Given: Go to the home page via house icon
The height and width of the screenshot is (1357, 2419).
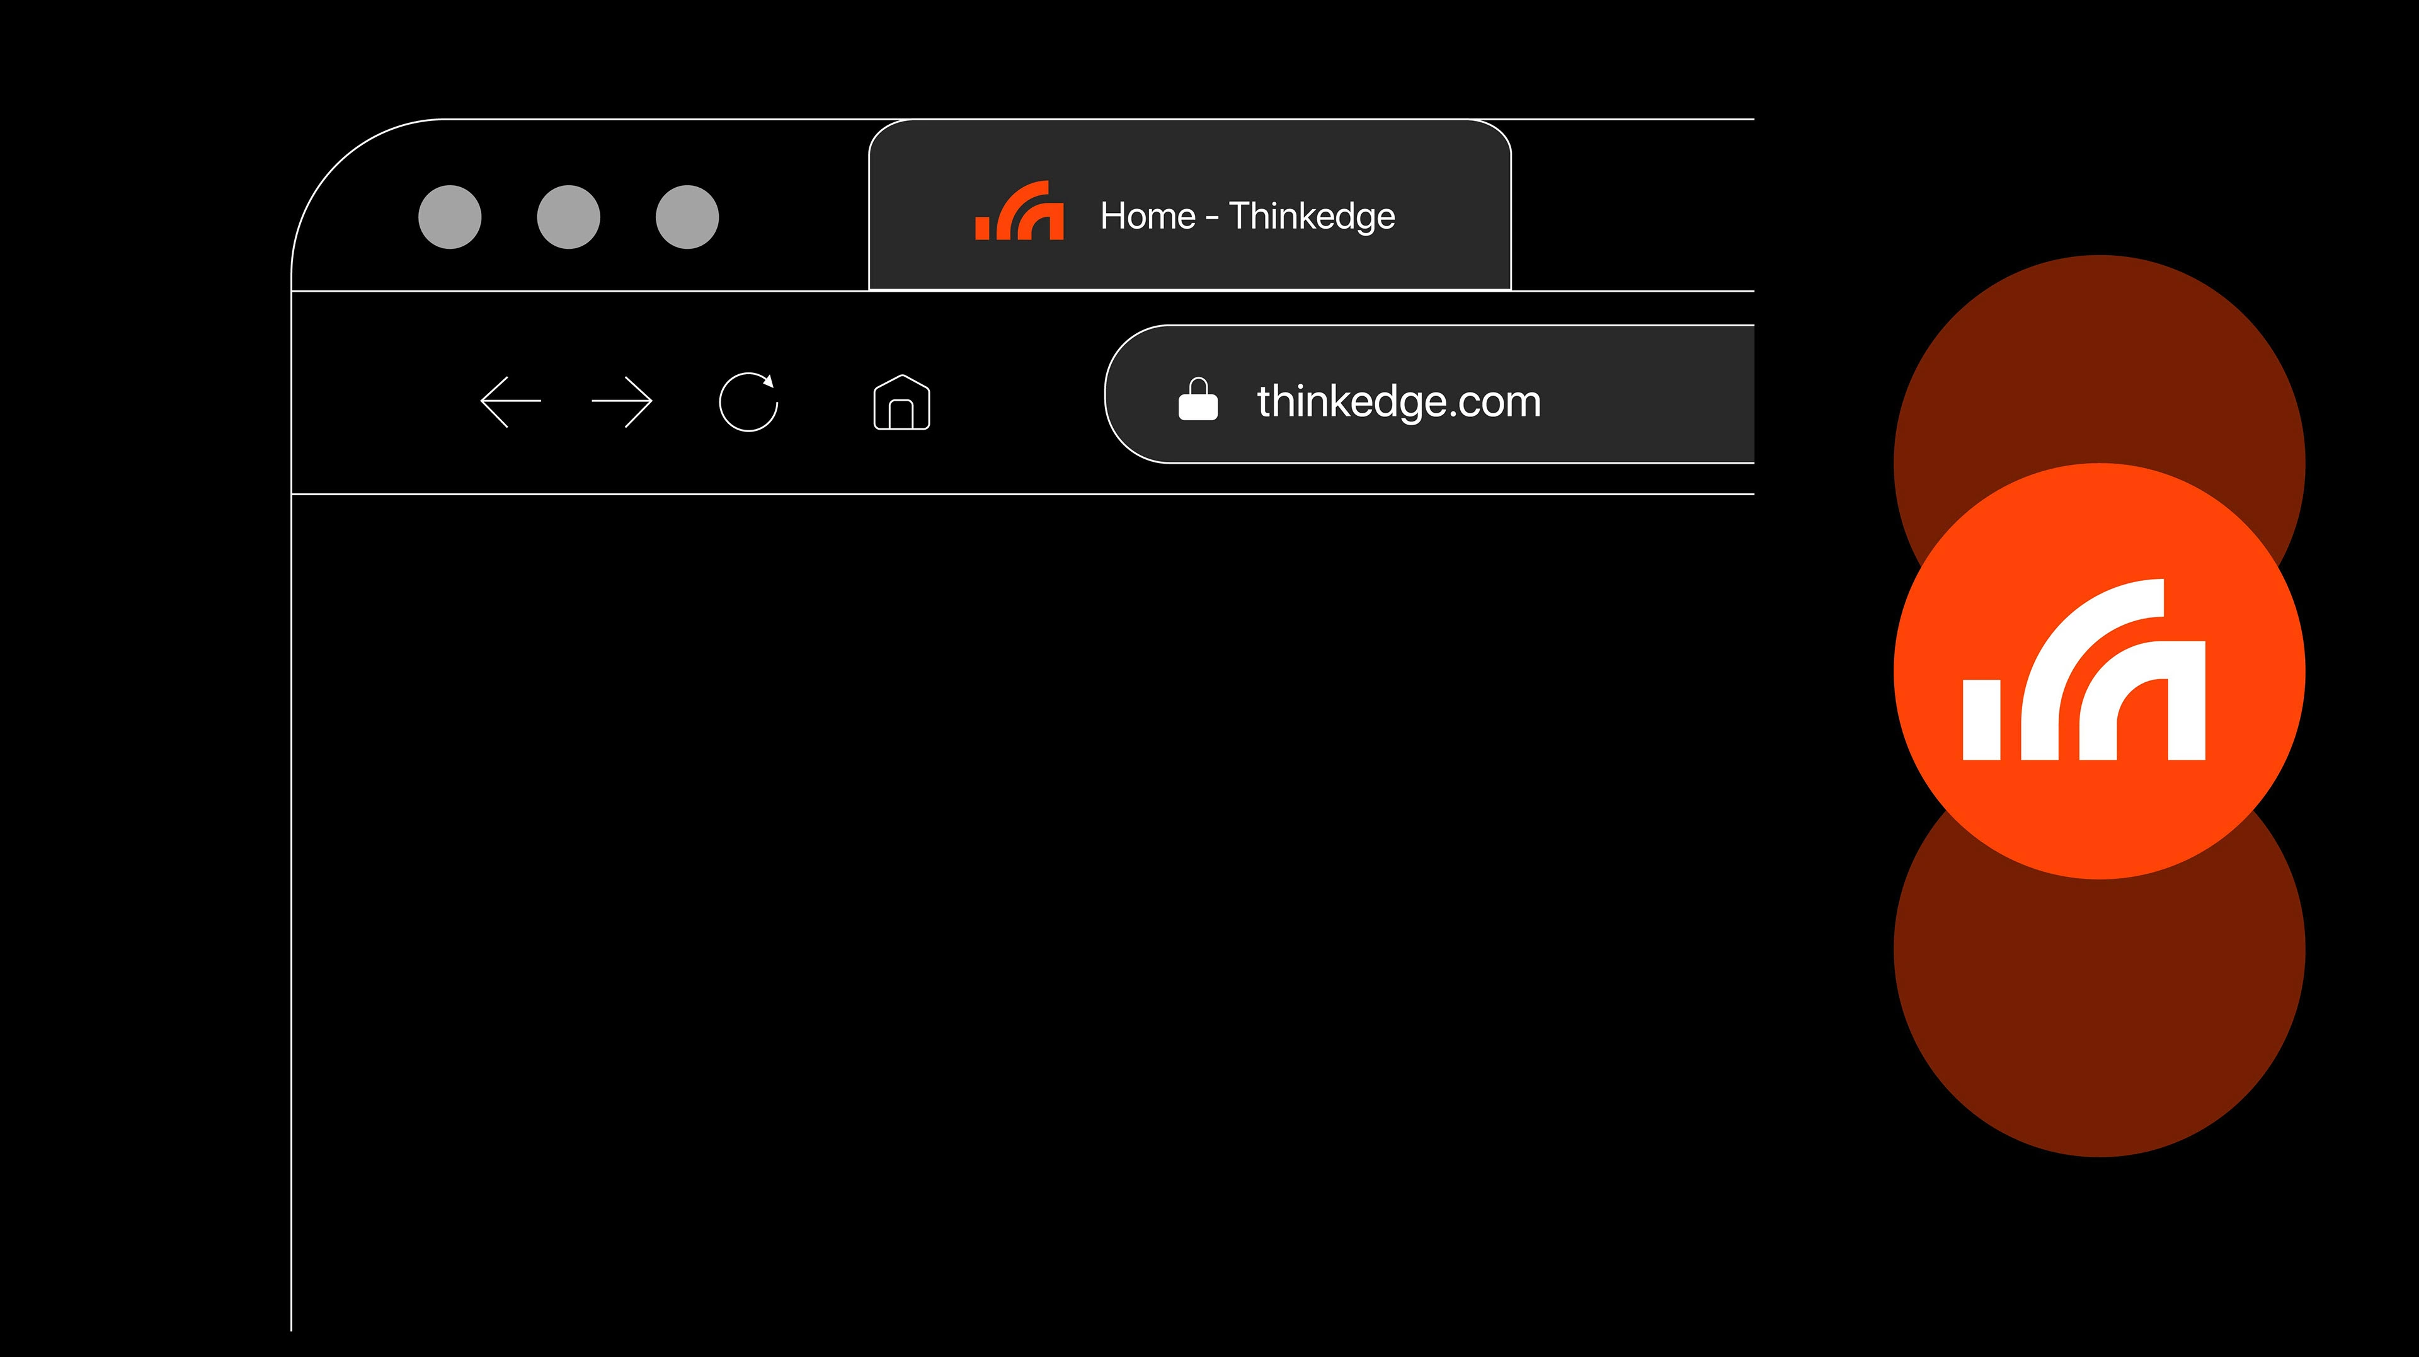Looking at the screenshot, I should point(901,402).
